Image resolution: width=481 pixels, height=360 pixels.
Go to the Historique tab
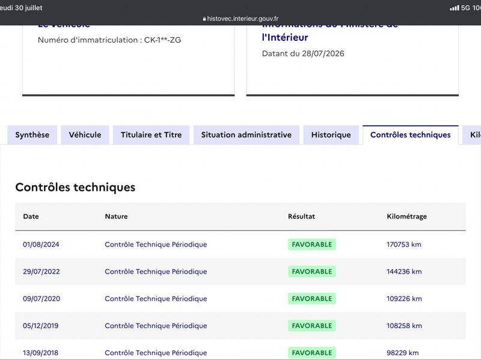coord(331,134)
